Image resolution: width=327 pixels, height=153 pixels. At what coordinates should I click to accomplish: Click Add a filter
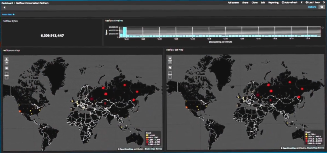click(8, 15)
